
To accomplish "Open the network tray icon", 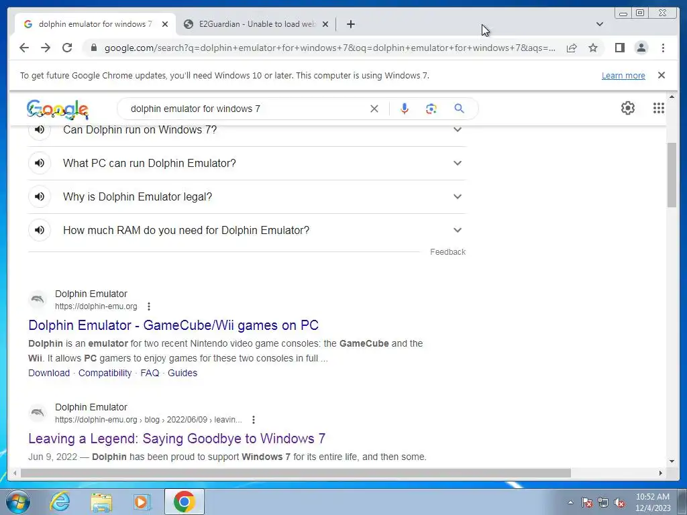I will point(603,502).
